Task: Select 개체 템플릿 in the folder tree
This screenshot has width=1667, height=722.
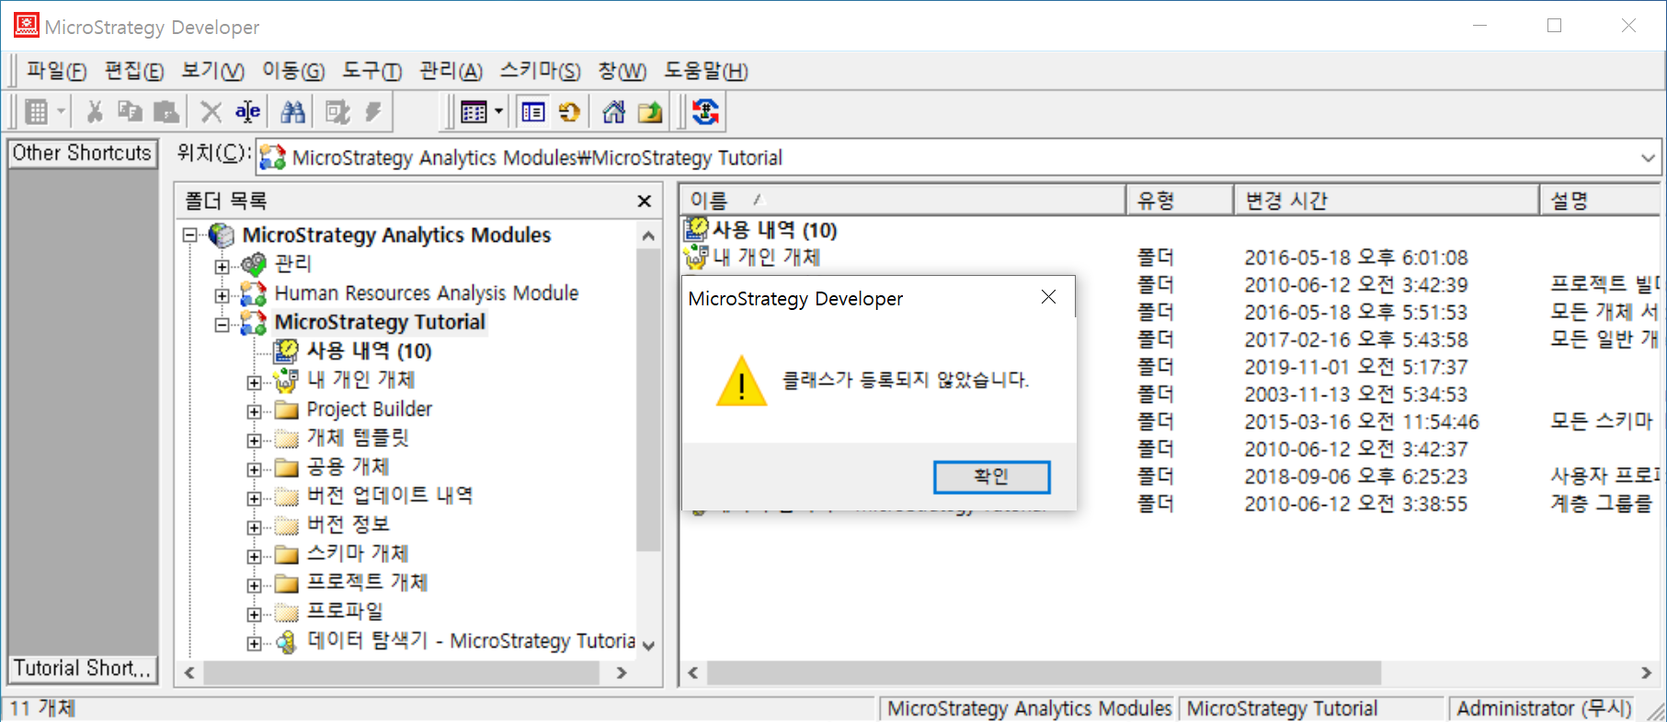Action: tap(357, 438)
